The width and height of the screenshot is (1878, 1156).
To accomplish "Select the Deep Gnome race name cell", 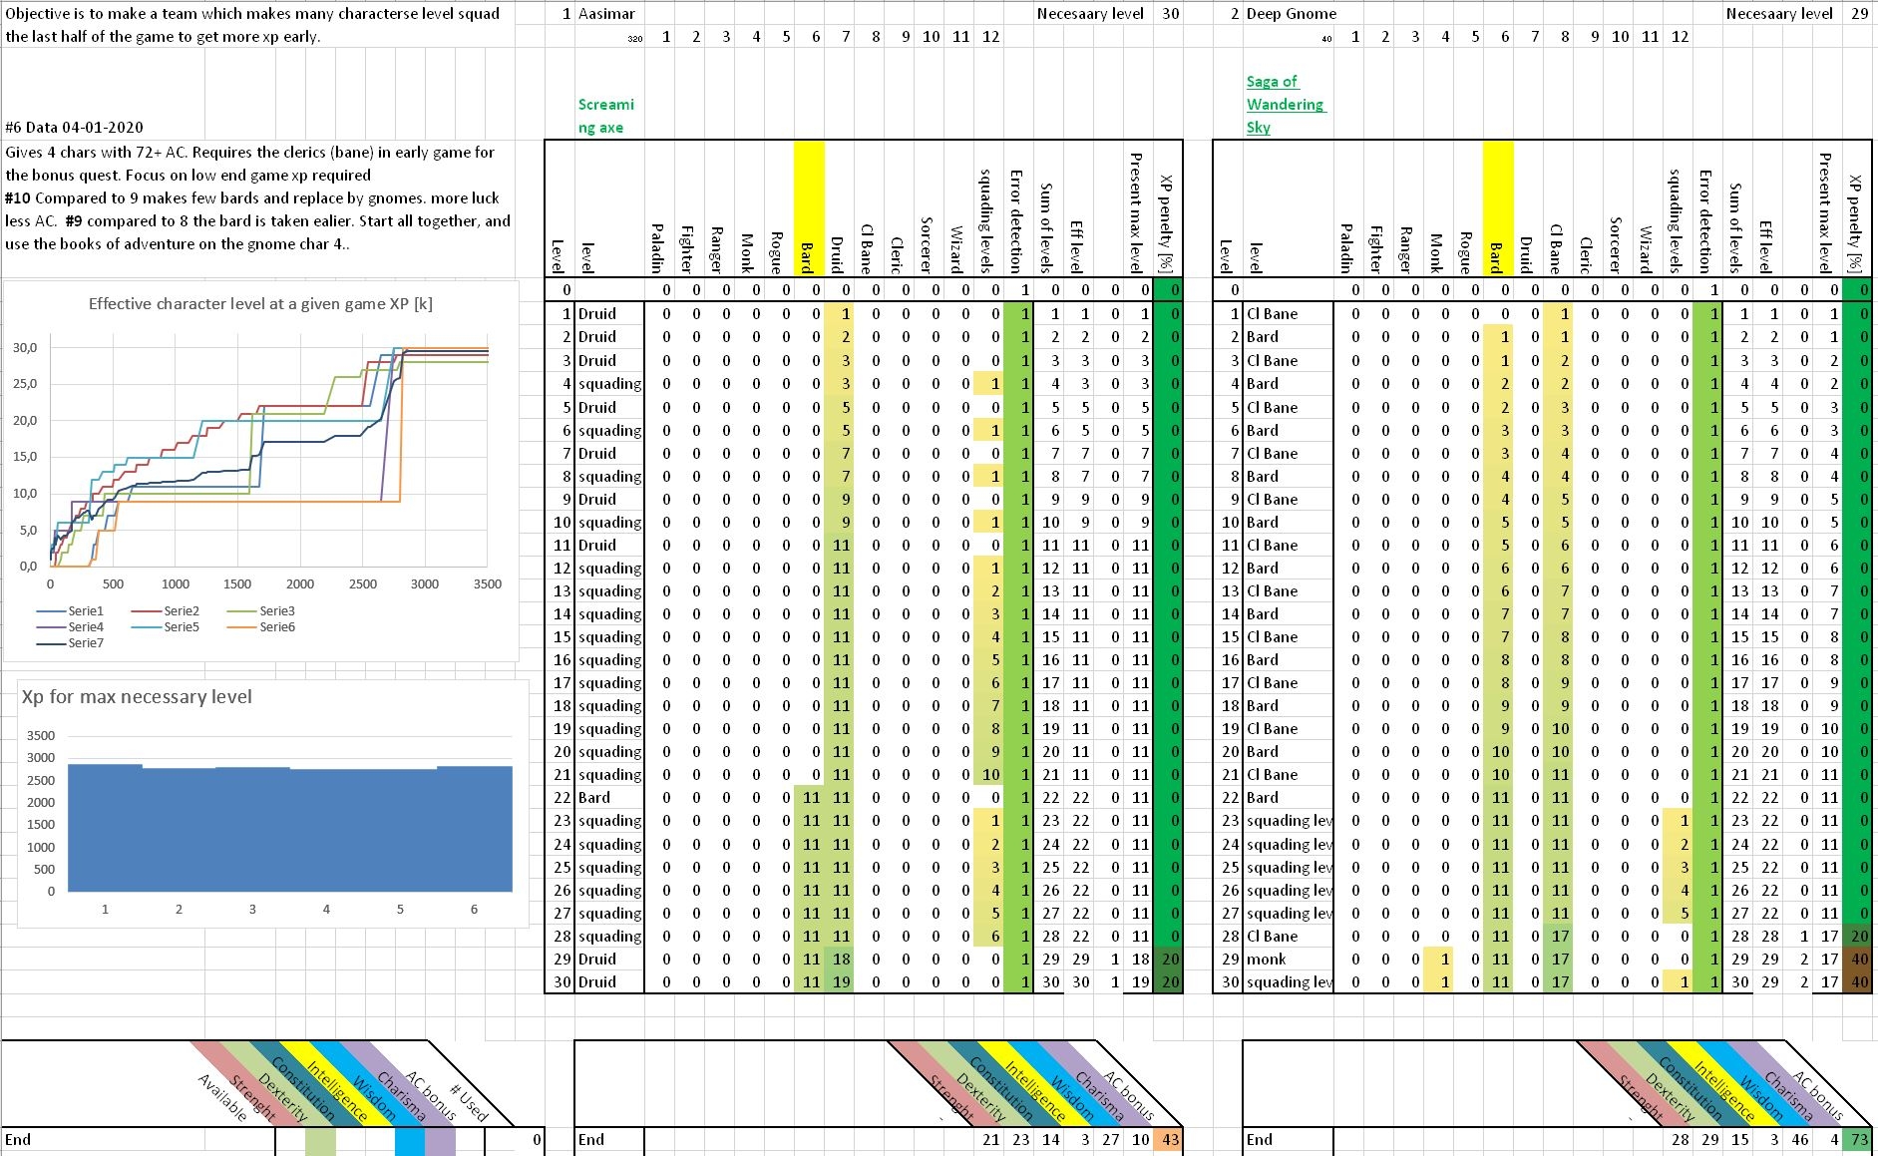I will (1291, 13).
